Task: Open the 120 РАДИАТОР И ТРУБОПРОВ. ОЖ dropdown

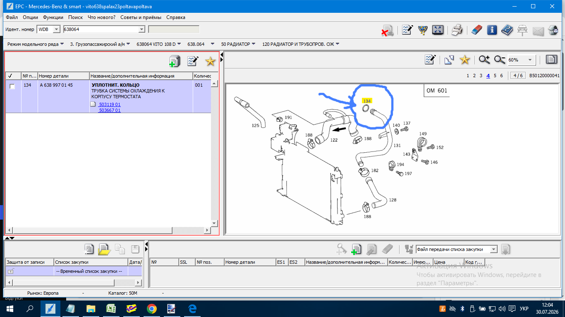Action: 338,44
